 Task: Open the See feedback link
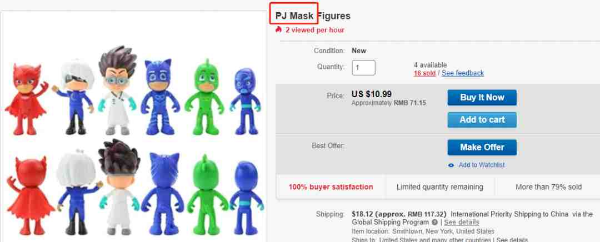point(463,73)
